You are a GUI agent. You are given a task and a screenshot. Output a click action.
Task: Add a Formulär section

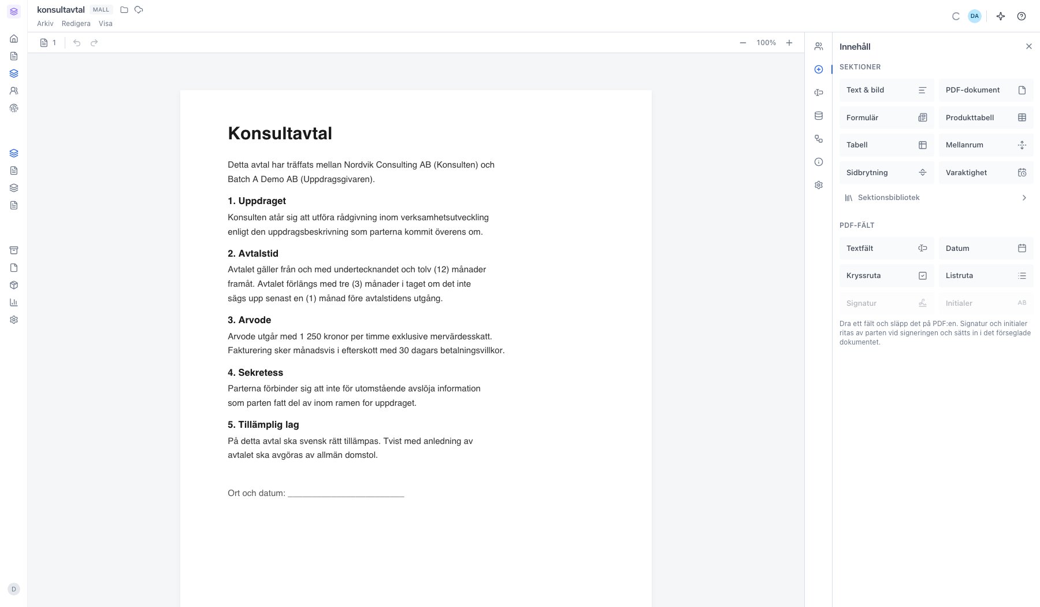pos(886,117)
